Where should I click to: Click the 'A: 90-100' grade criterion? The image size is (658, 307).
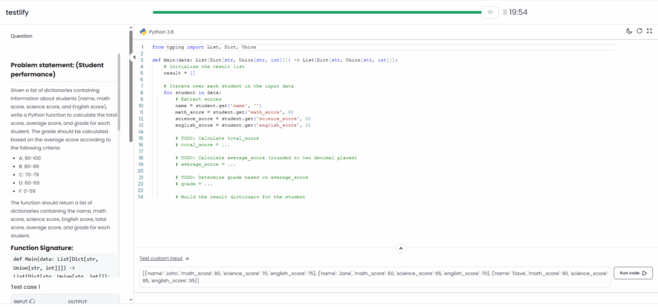click(x=30, y=158)
